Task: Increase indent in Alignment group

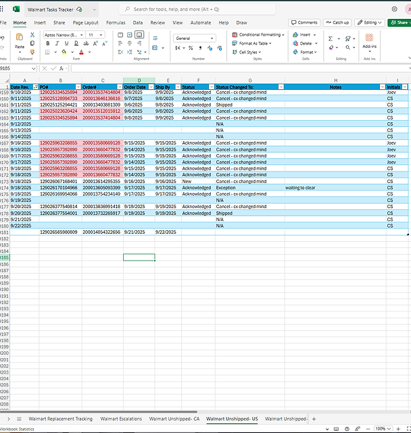Action: 130,52
